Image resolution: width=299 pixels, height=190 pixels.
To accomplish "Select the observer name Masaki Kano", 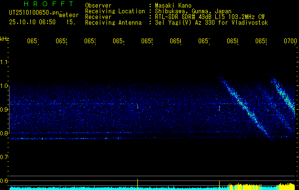I will click(x=173, y=6).
